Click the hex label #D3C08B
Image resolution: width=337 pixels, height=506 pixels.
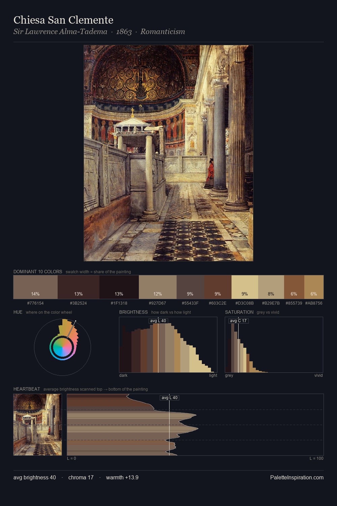[245, 303]
